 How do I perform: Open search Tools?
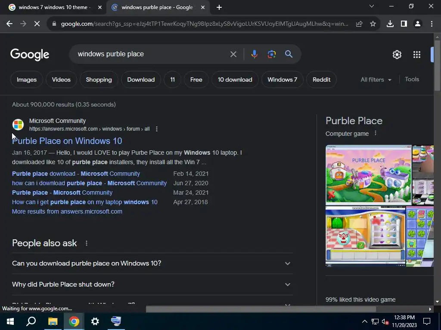412,79
